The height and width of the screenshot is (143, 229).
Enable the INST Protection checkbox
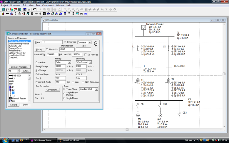coord(83,82)
